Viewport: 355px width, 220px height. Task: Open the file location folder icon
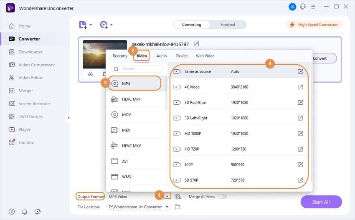(x=177, y=207)
